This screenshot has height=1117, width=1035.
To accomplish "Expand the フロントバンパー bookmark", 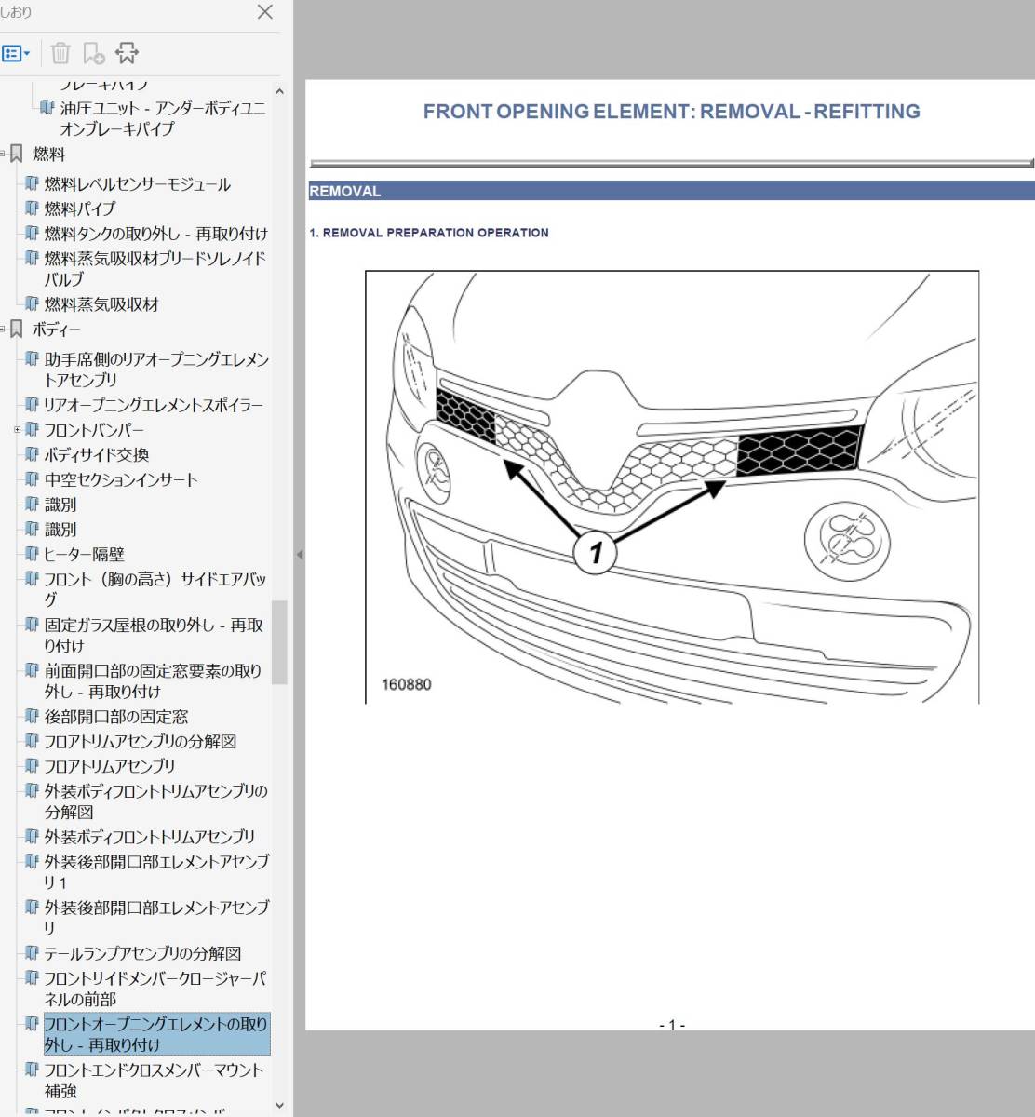I will [x=17, y=430].
